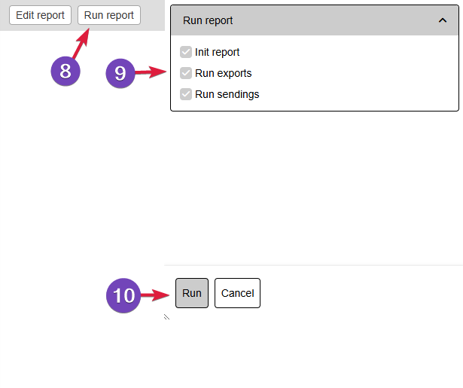Viewport: 463px width, 388px height.
Task: Start the report with the Run button
Action: [x=192, y=293]
